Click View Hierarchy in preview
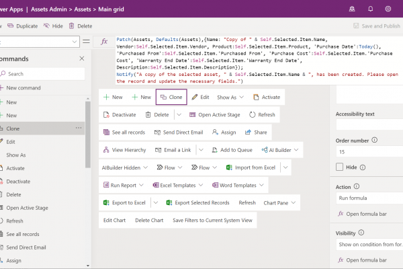The width and height of the screenshot is (403, 269). click(x=125, y=150)
